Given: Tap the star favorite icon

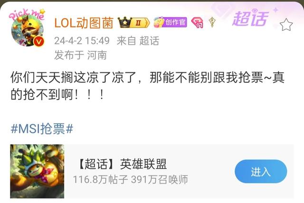Looking at the screenshot, I should (286, 25).
